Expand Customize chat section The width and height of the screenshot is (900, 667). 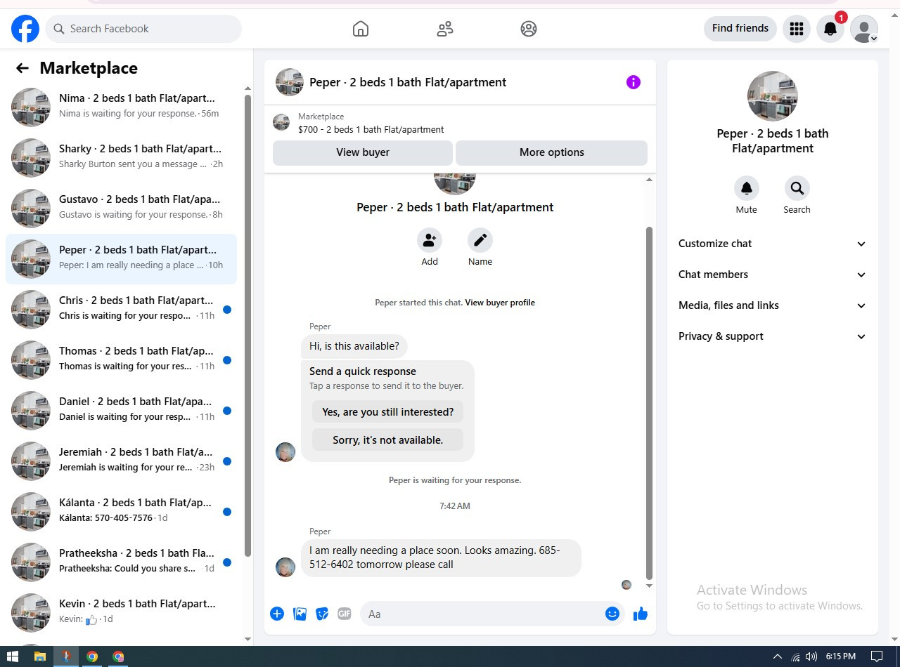tap(772, 244)
